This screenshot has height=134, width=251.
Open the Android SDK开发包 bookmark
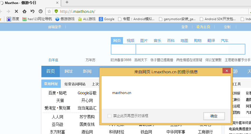click(x=218, y=19)
